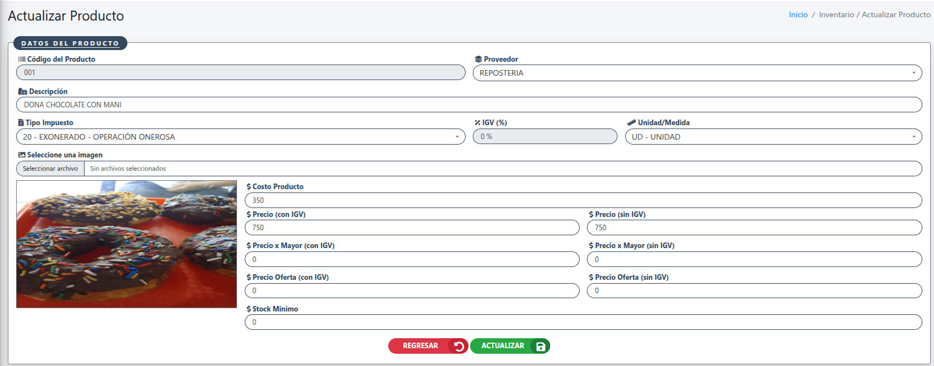The width and height of the screenshot is (934, 366).
Task: Click the ruler icon beside Unidad/Medida
Action: tap(631, 122)
